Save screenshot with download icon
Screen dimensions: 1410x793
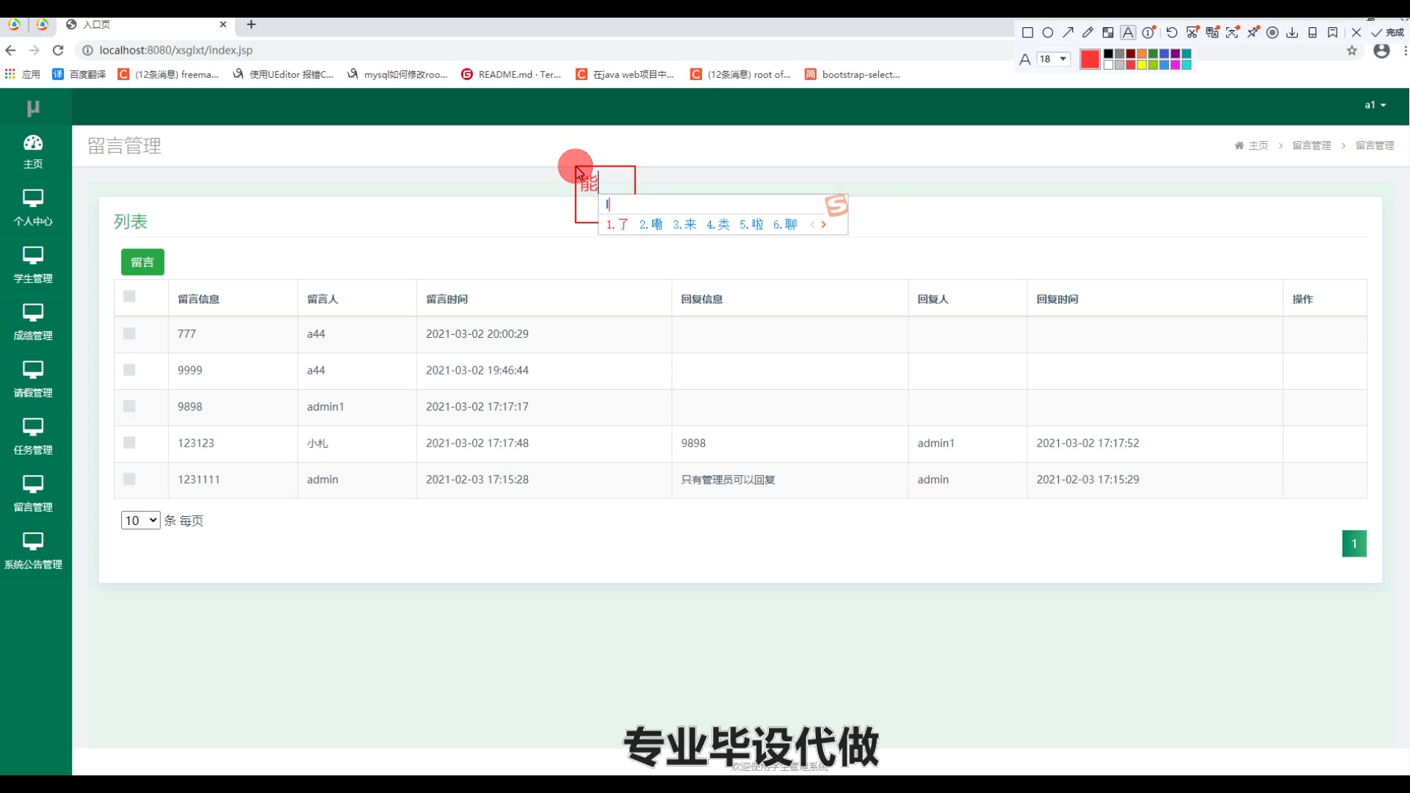1292,32
